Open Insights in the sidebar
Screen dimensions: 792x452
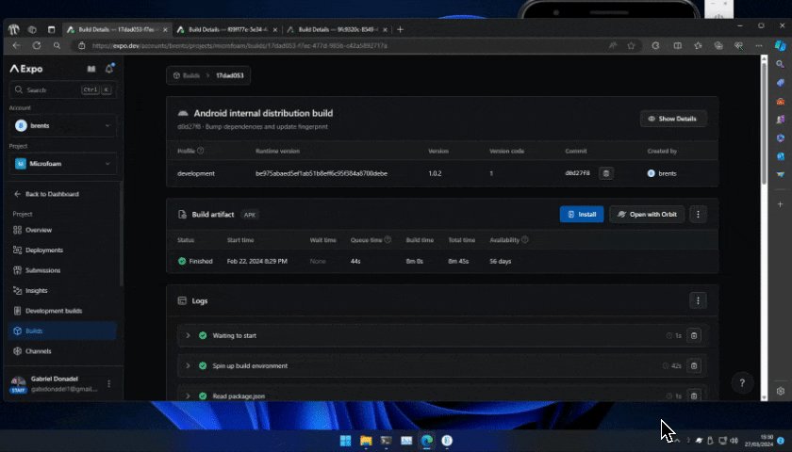(62, 291)
